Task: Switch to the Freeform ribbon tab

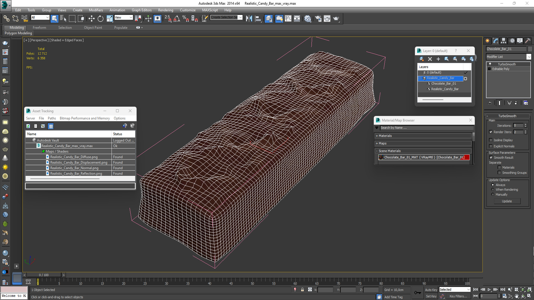Action: (x=39, y=28)
